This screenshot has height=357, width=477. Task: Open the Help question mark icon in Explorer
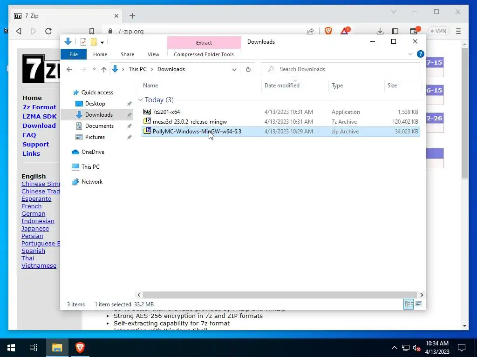(x=421, y=54)
